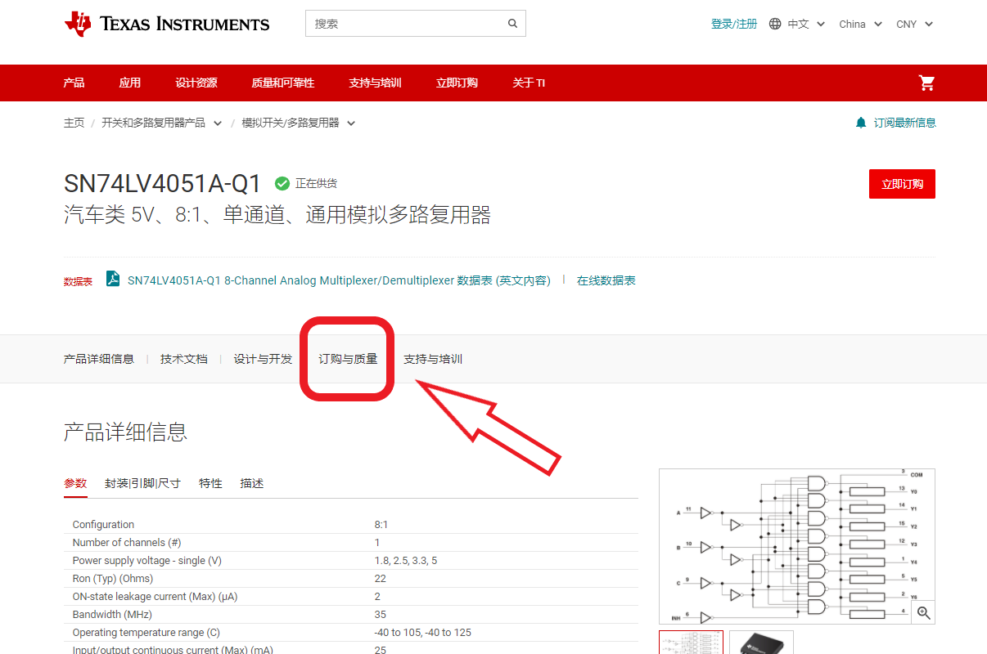This screenshot has height=654, width=987.
Task: Click Power supply voltage - single (V)
Action: pos(351,561)
